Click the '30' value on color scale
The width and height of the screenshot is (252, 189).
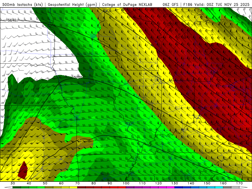pos(13,183)
